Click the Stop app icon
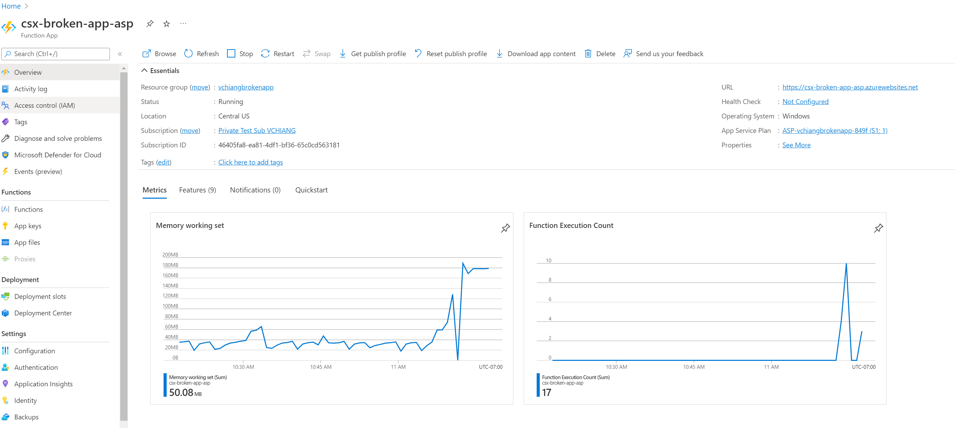This screenshot has width=955, height=428. point(231,54)
